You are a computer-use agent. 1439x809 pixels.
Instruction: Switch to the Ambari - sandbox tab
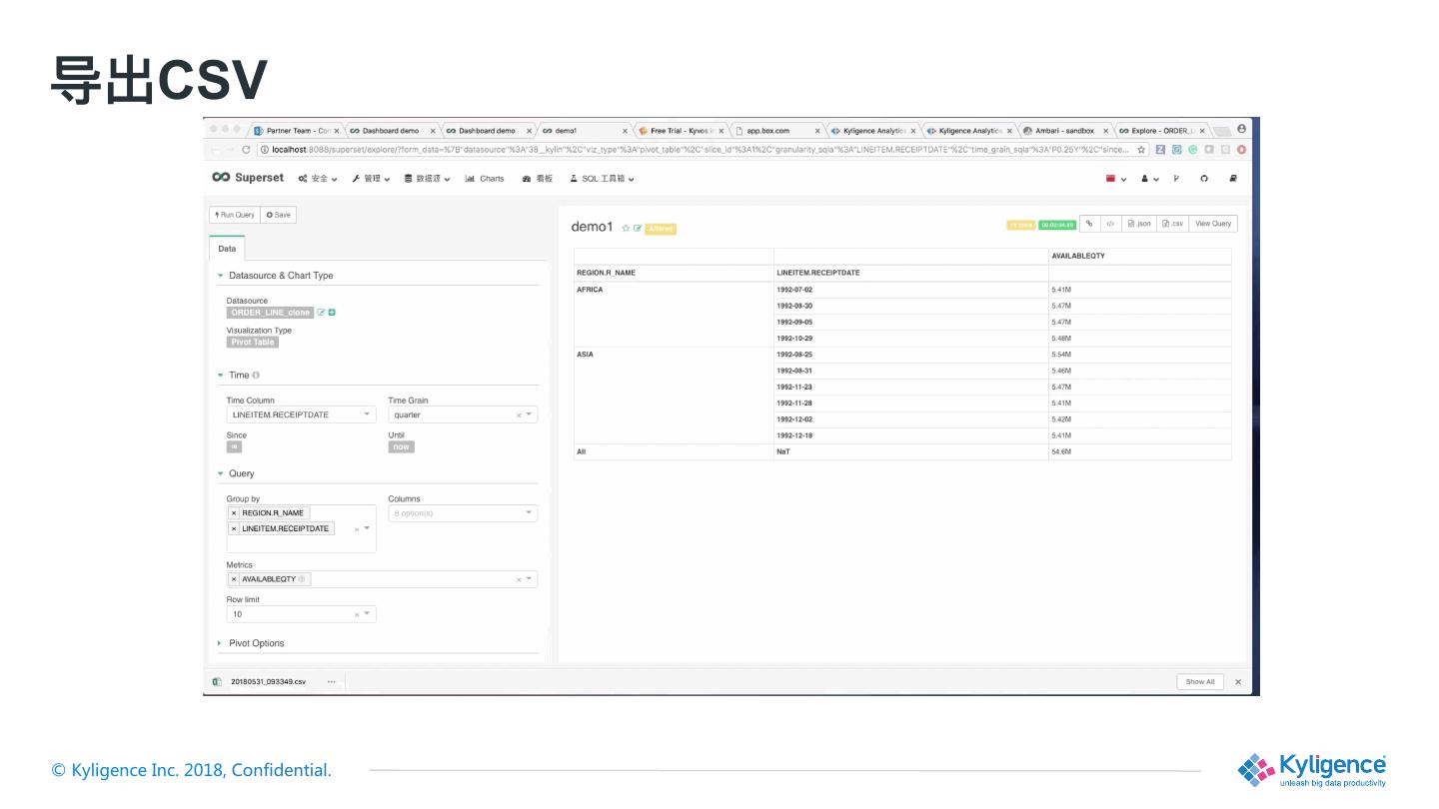tap(1063, 131)
